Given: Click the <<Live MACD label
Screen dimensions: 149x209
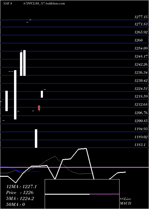Looking at the screenshot, I should [125, 201].
